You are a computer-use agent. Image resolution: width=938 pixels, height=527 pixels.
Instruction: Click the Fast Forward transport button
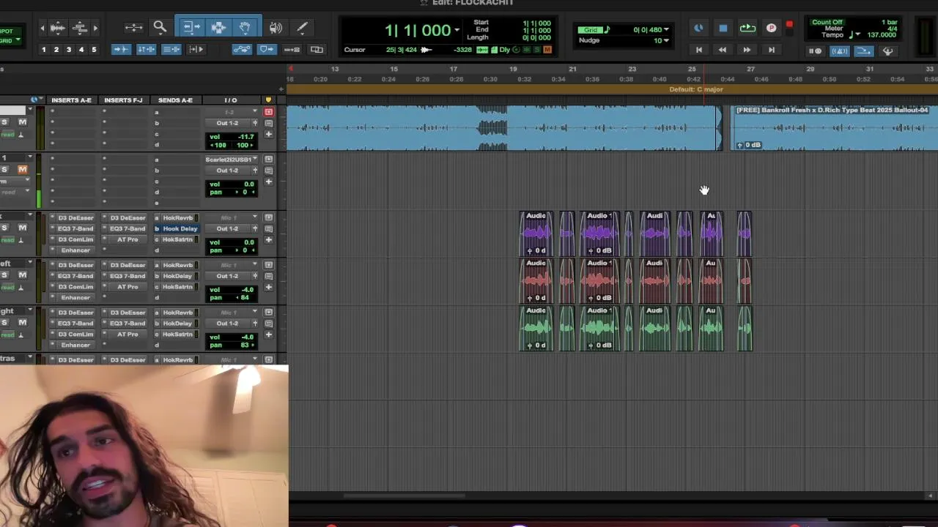click(747, 50)
